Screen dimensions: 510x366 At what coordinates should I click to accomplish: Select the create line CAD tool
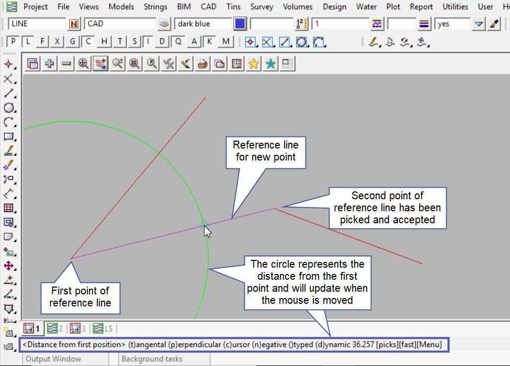[x=8, y=94]
